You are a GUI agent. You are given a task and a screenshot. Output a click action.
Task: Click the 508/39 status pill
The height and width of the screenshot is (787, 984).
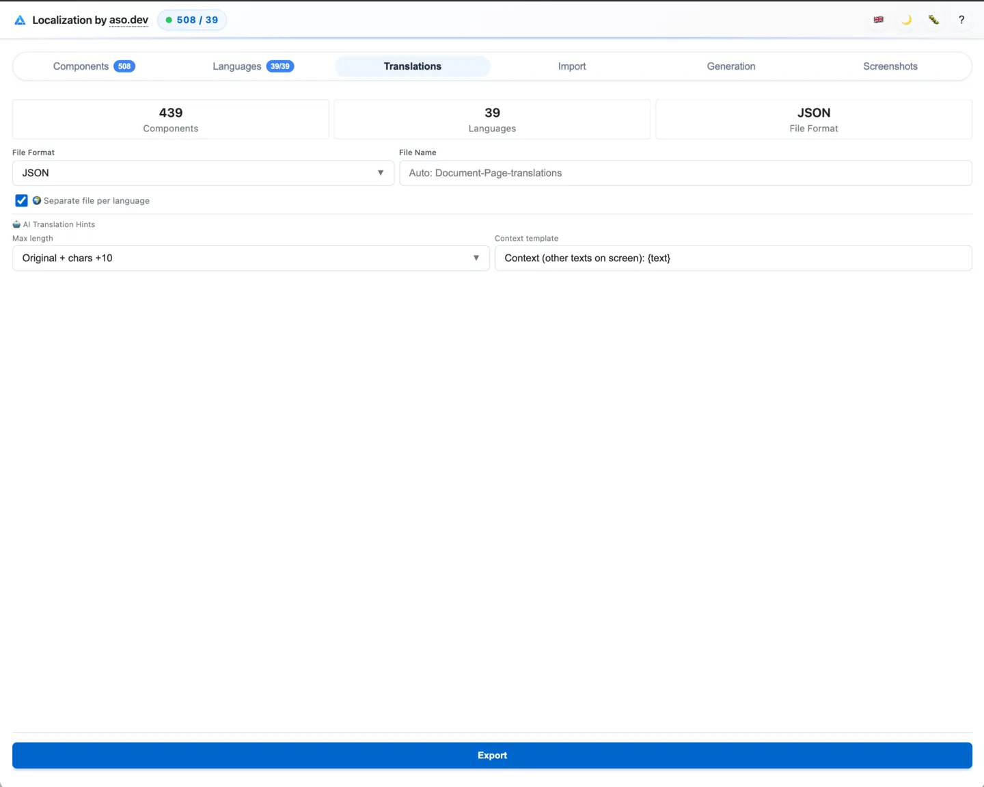point(192,20)
